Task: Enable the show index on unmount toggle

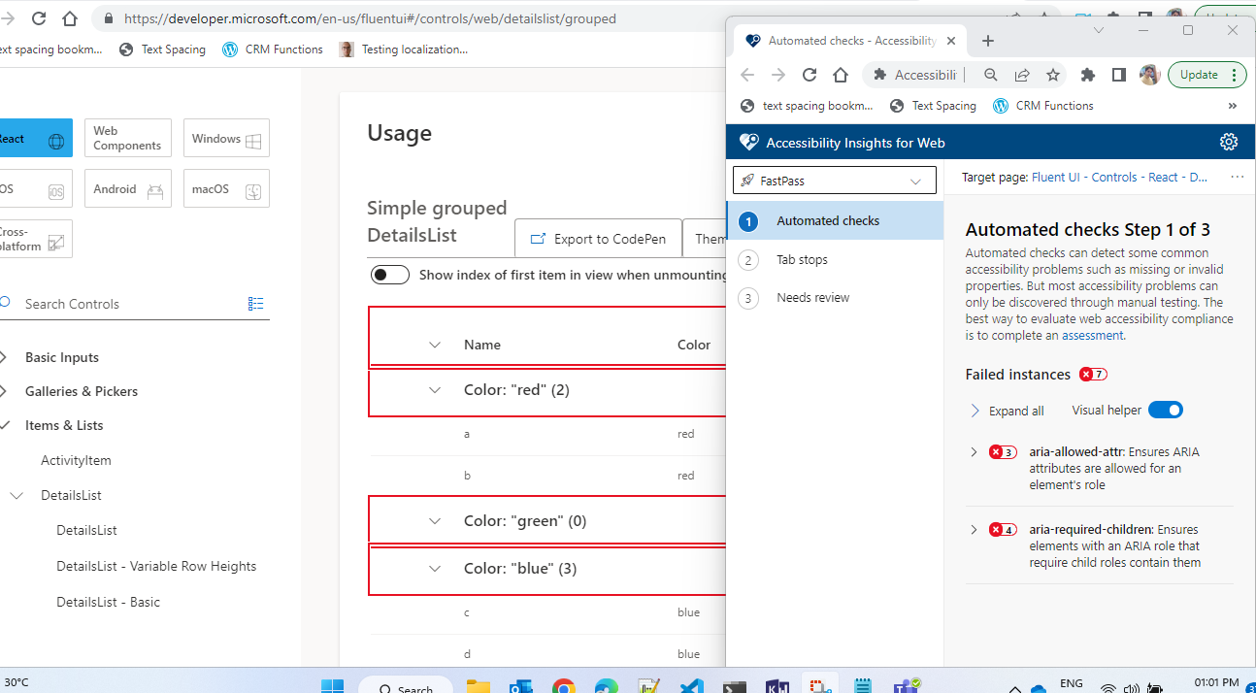Action: pos(389,275)
